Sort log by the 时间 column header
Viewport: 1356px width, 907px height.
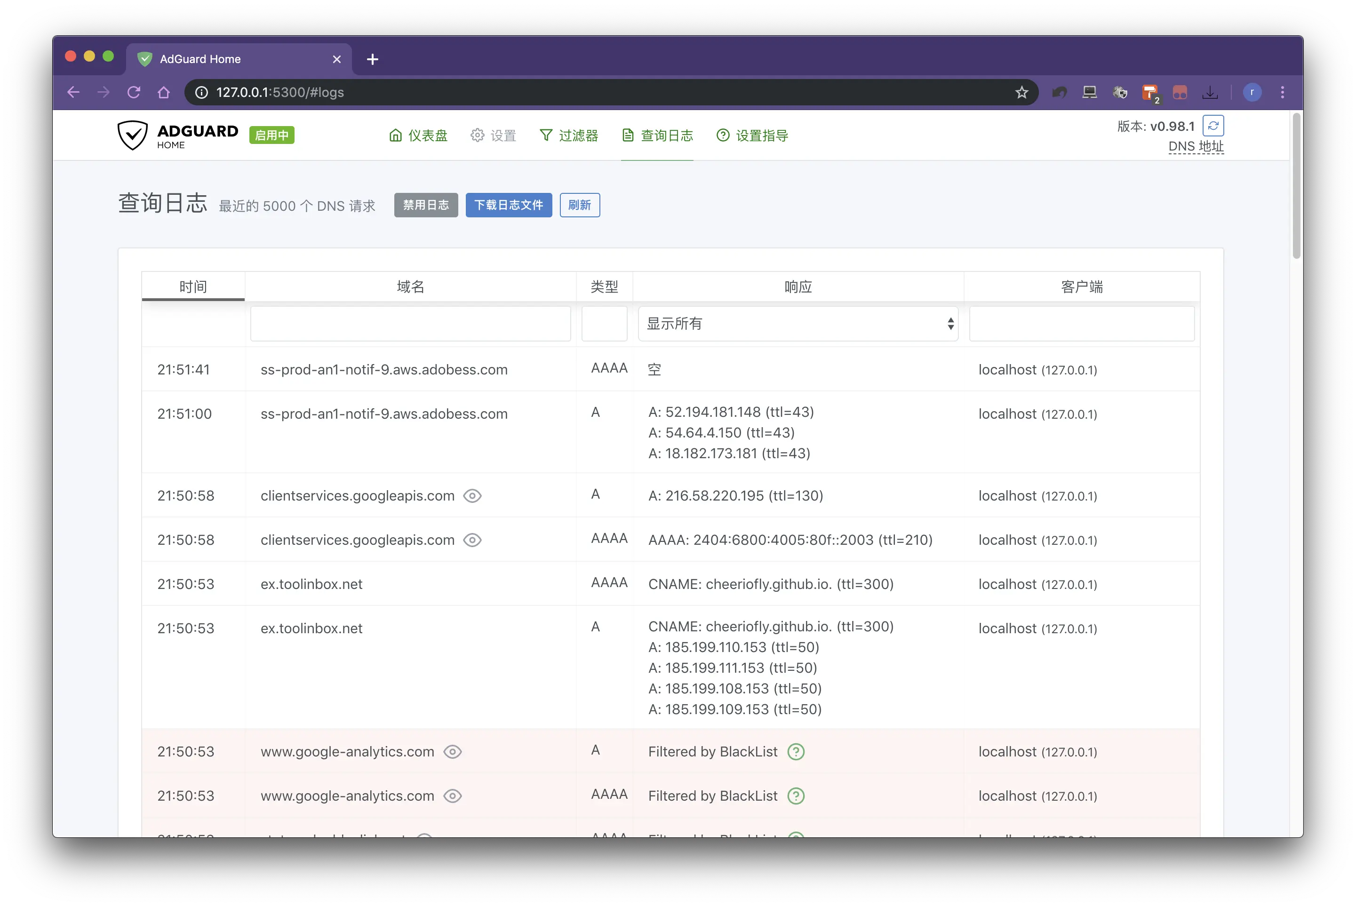point(192,286)
